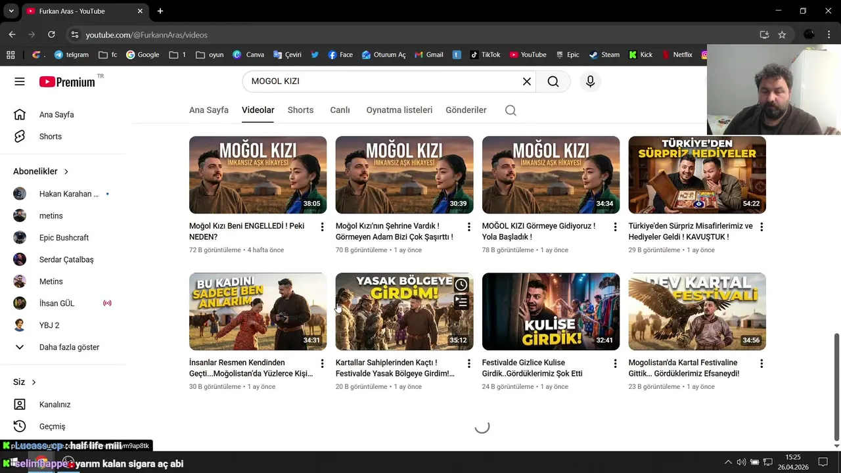This screenshot has height=473, width=841.
Task: Start voice search with the microphone
Action: click(590, 81)
